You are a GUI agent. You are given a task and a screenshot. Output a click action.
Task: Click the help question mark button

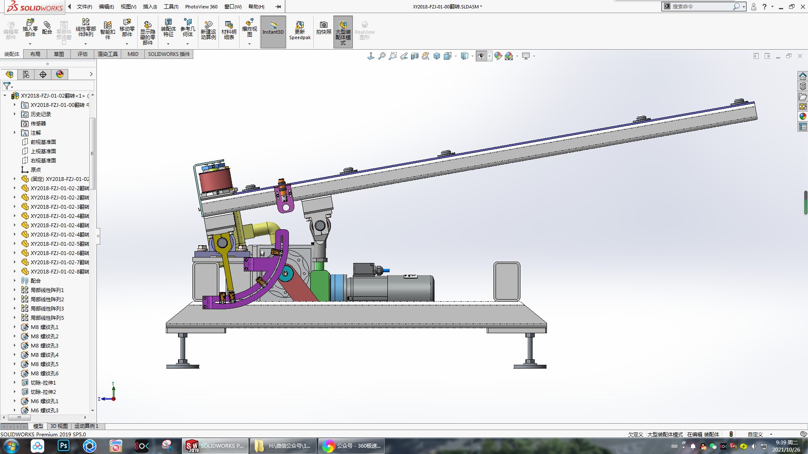[764, 7]
